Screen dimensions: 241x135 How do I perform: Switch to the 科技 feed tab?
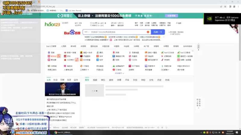point(135,80)
